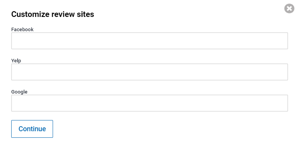Dismiss the dialog with the X icon

click(x=289, y=8)
